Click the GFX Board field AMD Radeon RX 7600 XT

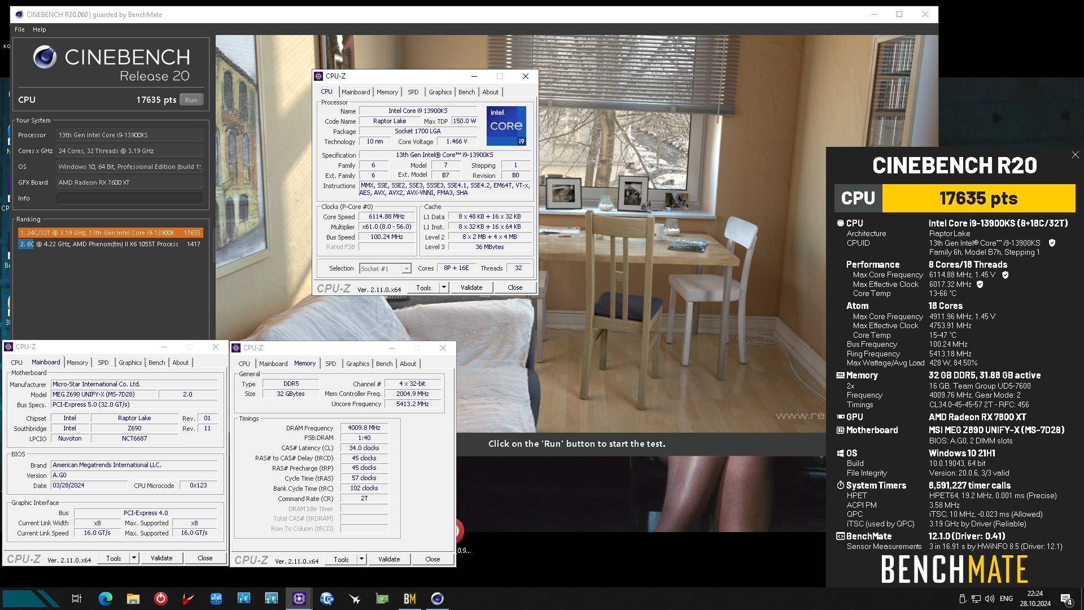[129, 182]
